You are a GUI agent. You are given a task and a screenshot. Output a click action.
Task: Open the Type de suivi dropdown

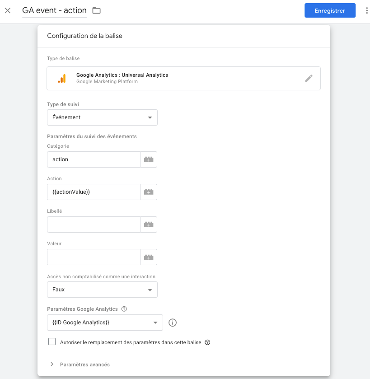coord(102,117)
